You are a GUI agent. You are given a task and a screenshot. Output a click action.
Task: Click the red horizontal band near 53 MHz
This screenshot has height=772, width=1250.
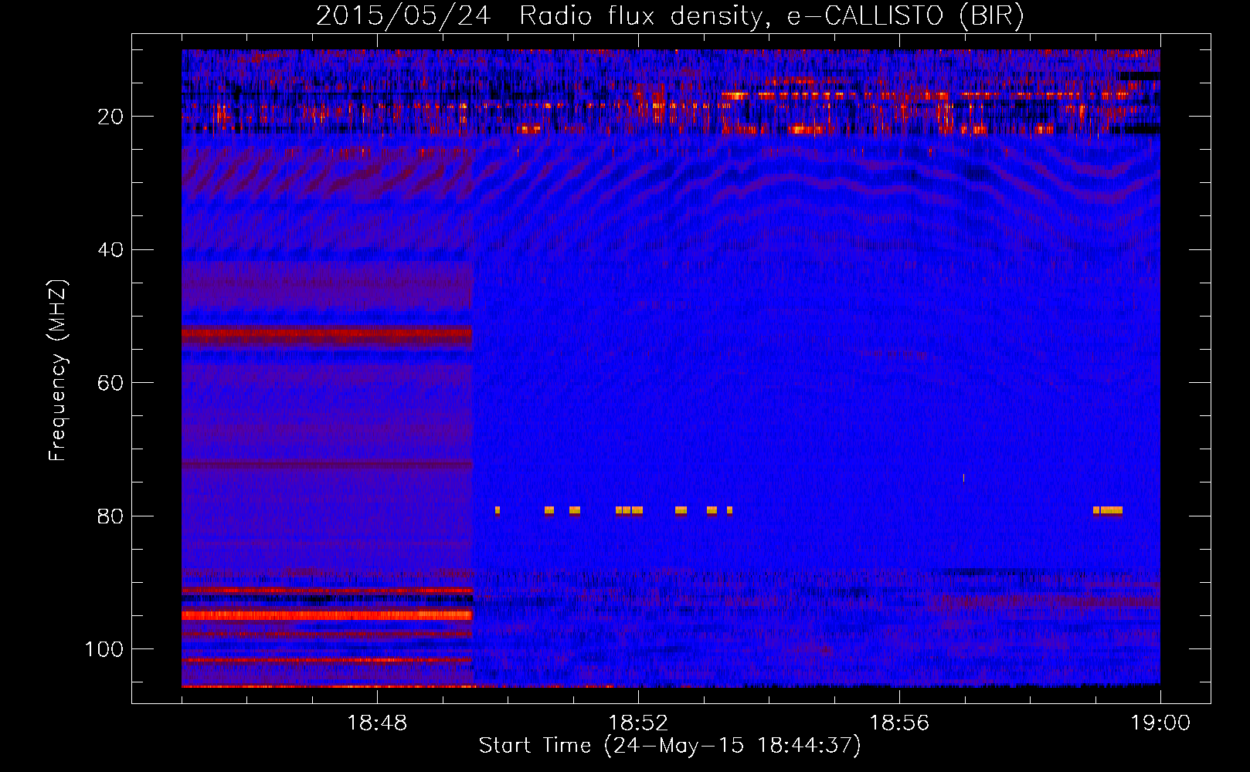tap(327, 336)
